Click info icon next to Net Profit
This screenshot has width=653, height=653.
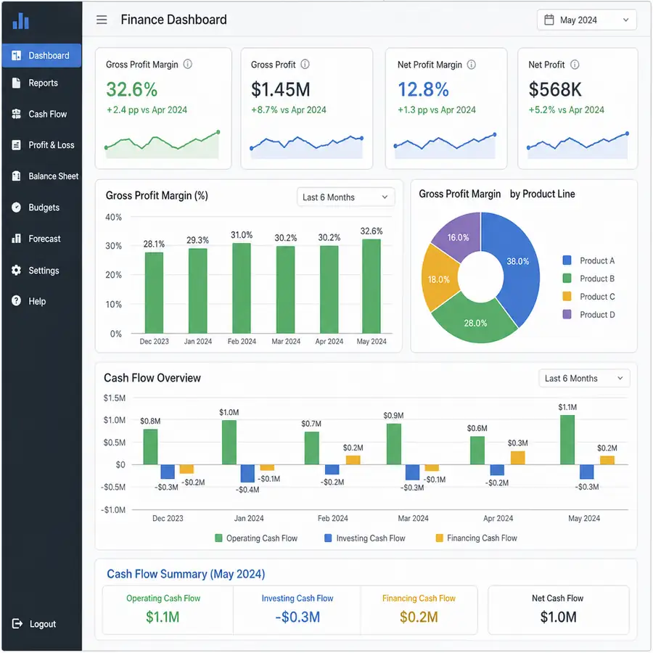(575, 65)
